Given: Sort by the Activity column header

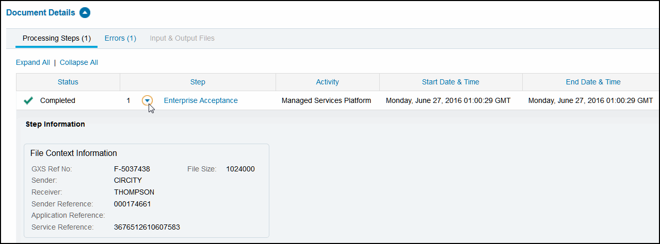Looking at the screenshot, I should pos(328,82).
